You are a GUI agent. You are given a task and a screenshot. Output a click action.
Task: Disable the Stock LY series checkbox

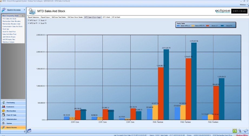[39, 20]
